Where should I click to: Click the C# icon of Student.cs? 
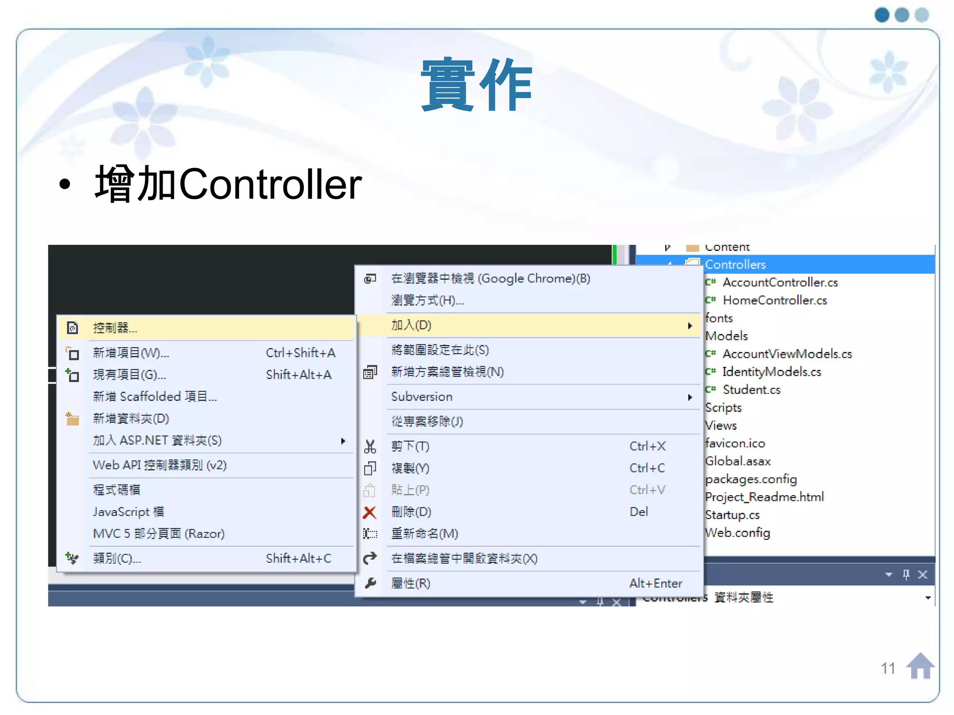coord(710,390)
